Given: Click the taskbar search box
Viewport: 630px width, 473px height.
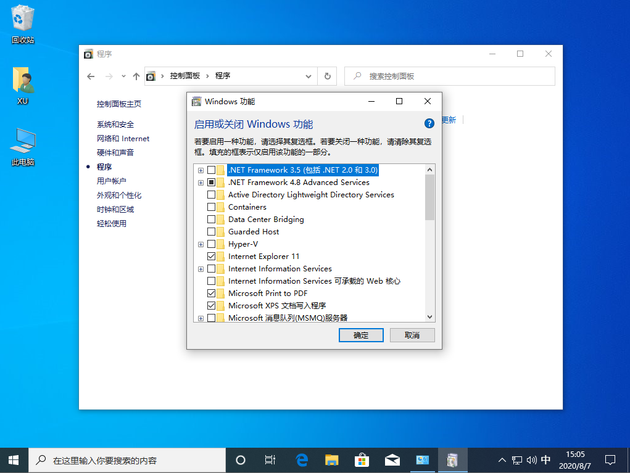Looking at the screenshot, I should point(127,460).
